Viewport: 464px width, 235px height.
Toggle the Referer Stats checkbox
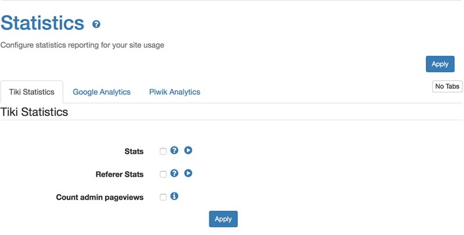coord(163,174)
